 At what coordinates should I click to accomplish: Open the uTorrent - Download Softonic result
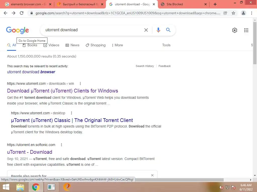click(30, 152)
